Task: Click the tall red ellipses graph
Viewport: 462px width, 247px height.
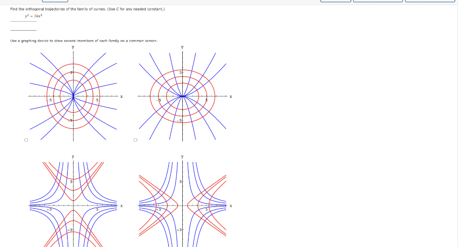Action: pos(75,94)
